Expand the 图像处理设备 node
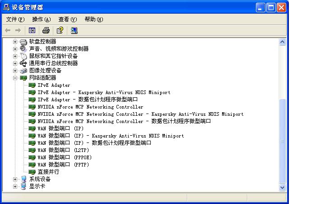Screen dimensions: 325x204 coord(15,71)
